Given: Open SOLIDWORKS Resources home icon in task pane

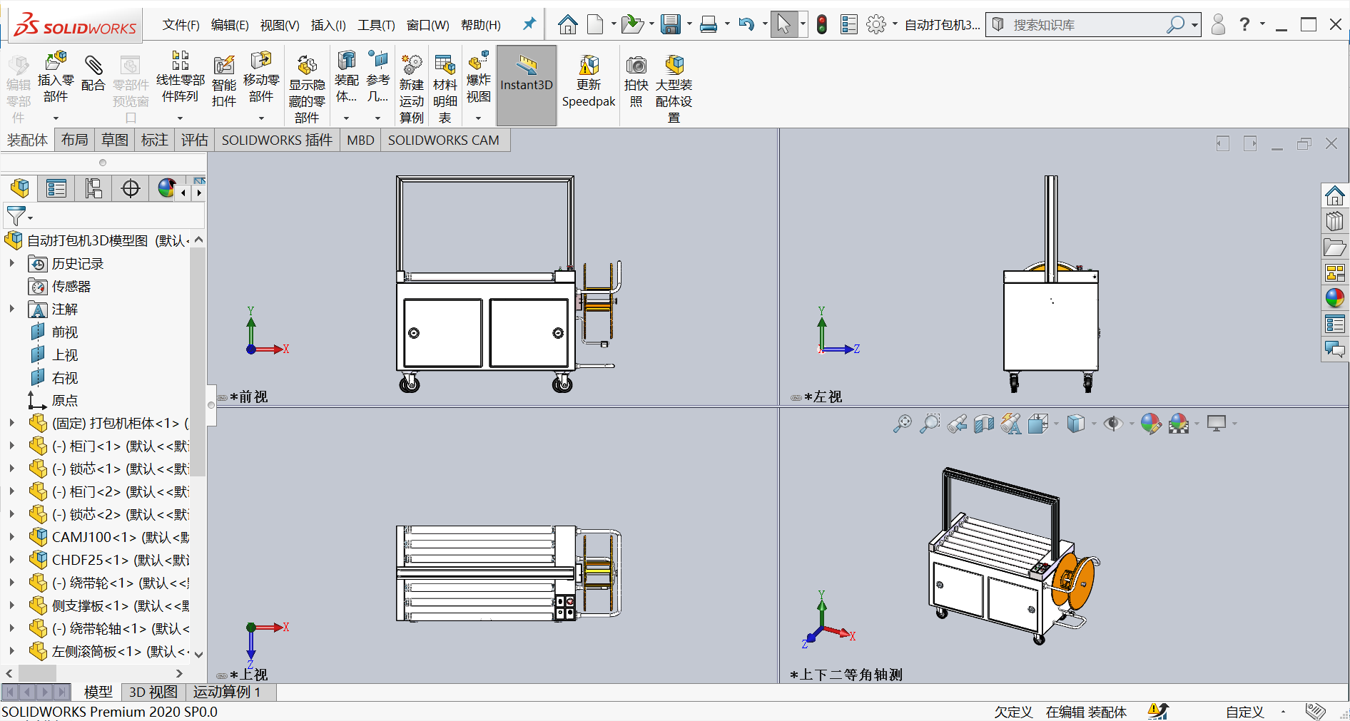Looking at the screenshot, I should (x=1335, y=195).
